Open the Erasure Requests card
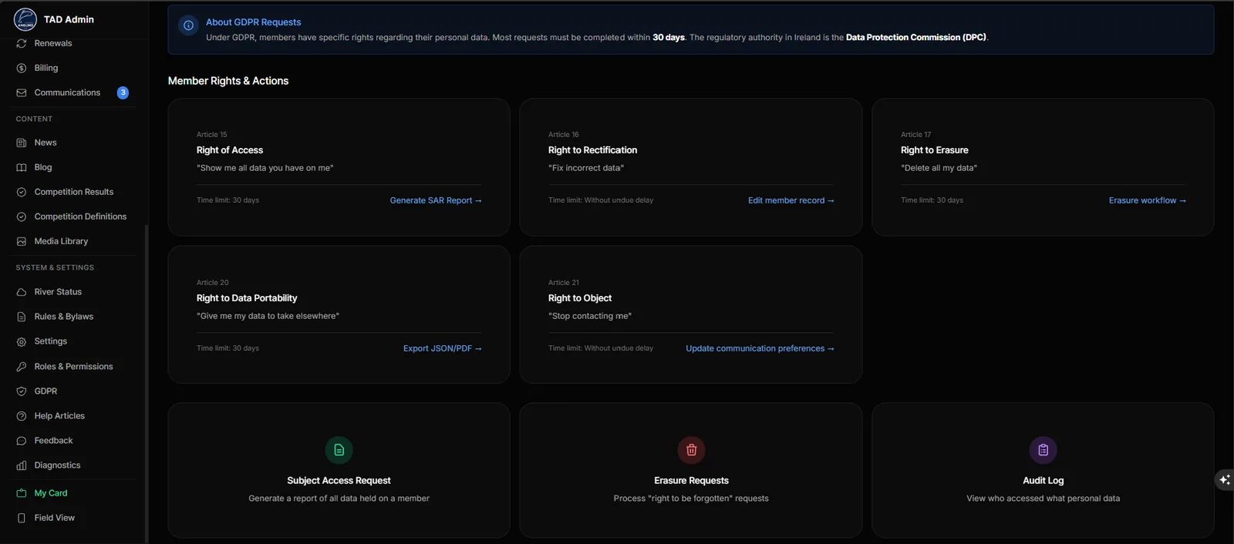The width and height of the screenshot is (1234, 544). (691, 470)
